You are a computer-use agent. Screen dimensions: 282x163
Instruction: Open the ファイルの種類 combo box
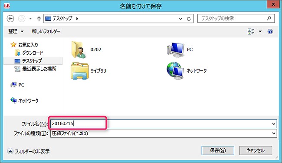coord(164,133)
